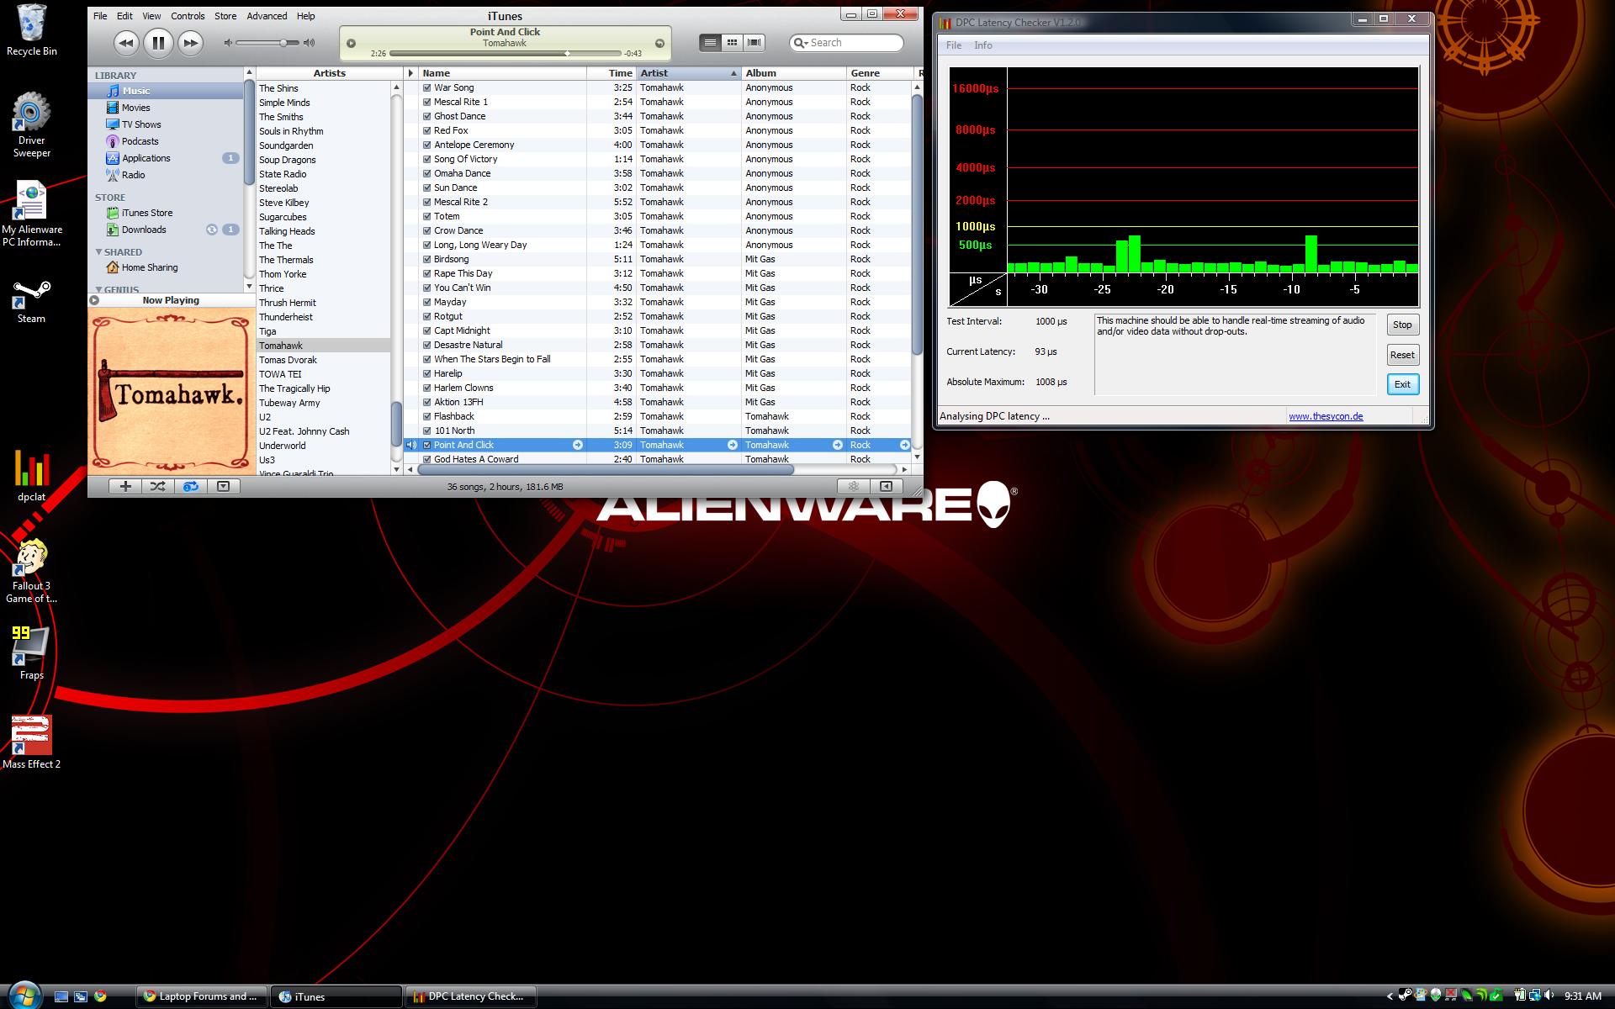Select the Driver Sweeper desktop icon
Screen dimensions: 1615x1009
click(31, 124)
